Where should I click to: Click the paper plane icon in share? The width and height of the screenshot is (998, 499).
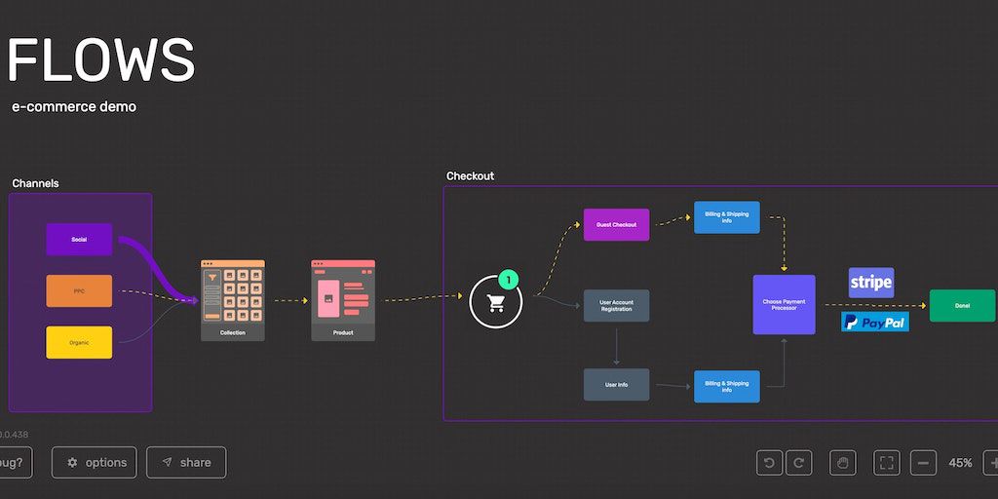[167, 462]
